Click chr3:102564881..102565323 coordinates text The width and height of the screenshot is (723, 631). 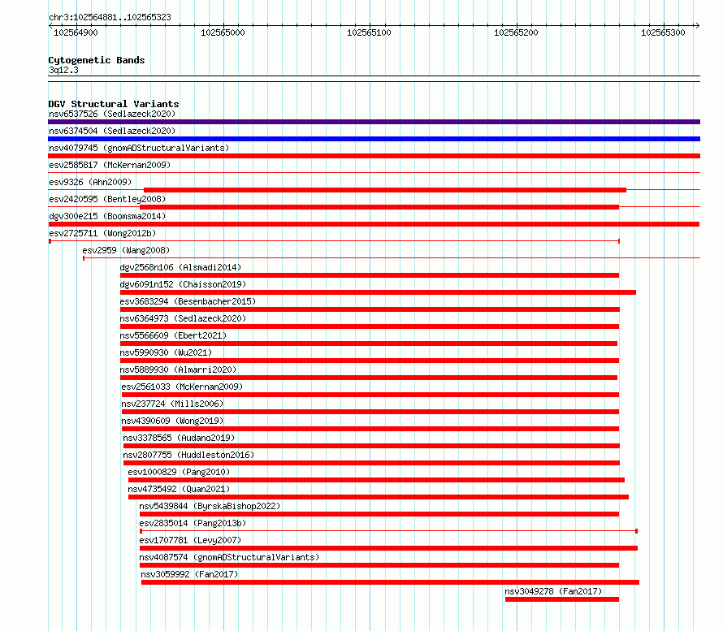coord(110,17)
